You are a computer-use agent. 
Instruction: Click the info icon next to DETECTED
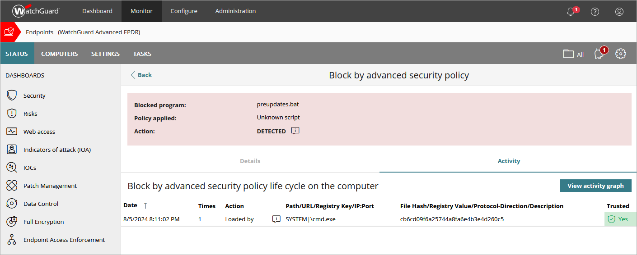[295, 131]
